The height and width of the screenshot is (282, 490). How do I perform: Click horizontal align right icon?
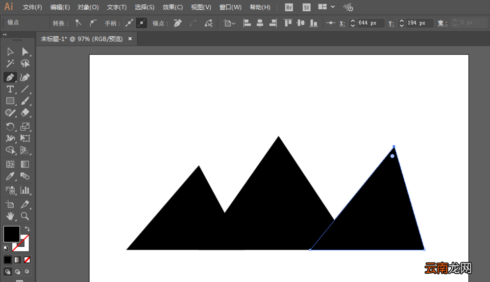273,23
